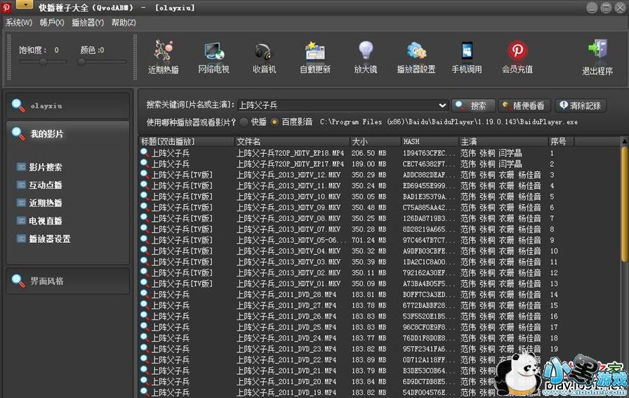Select file 上阵父子兵_2011_DVD_26.MP4

tap(286, 316)
